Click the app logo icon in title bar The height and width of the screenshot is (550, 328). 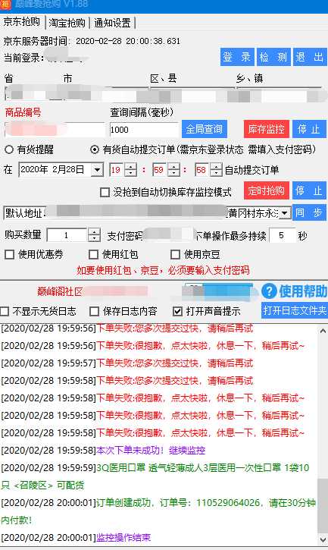(x=5, y=5)
